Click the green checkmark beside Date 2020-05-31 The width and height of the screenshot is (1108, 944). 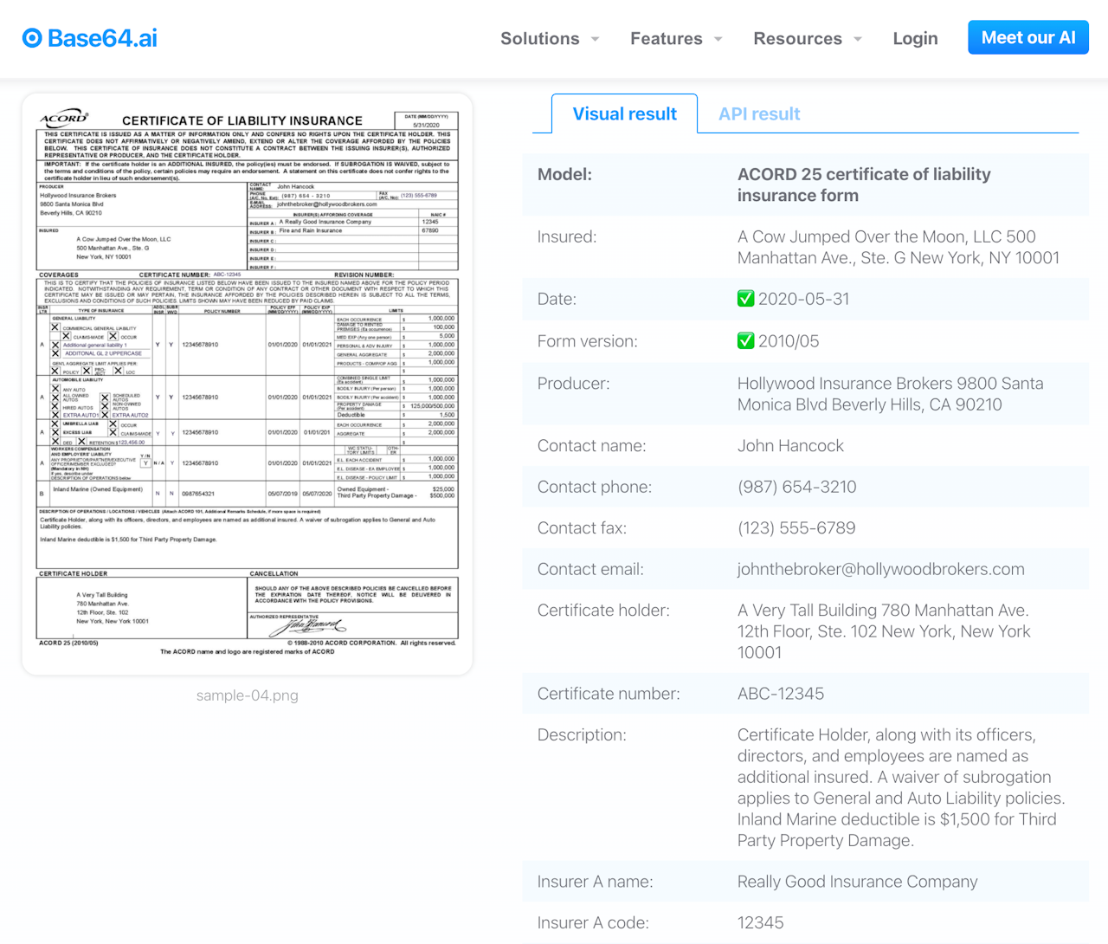pyautogui.click(x=745, y=299)
